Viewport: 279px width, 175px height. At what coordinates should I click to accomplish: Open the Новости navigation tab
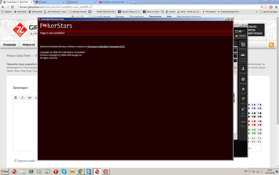(28, 45)
